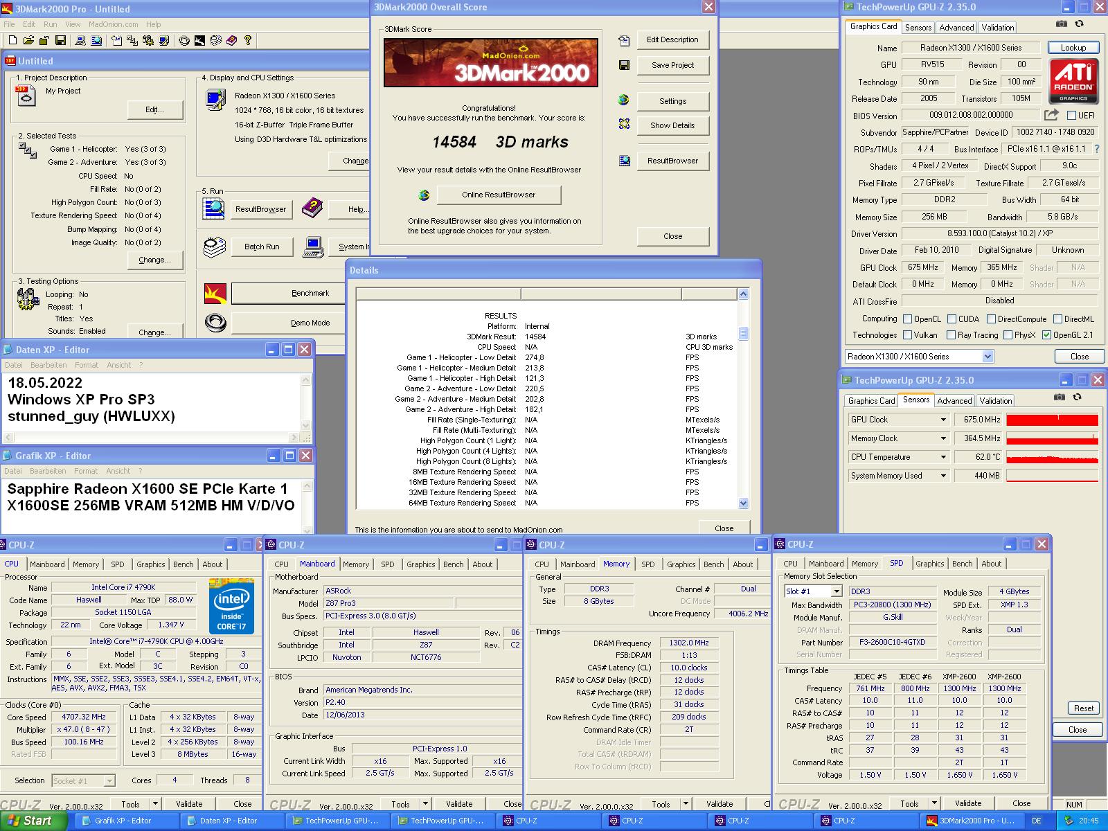Click the globe icon beside Online ResultBrowser

click(424, 195)
